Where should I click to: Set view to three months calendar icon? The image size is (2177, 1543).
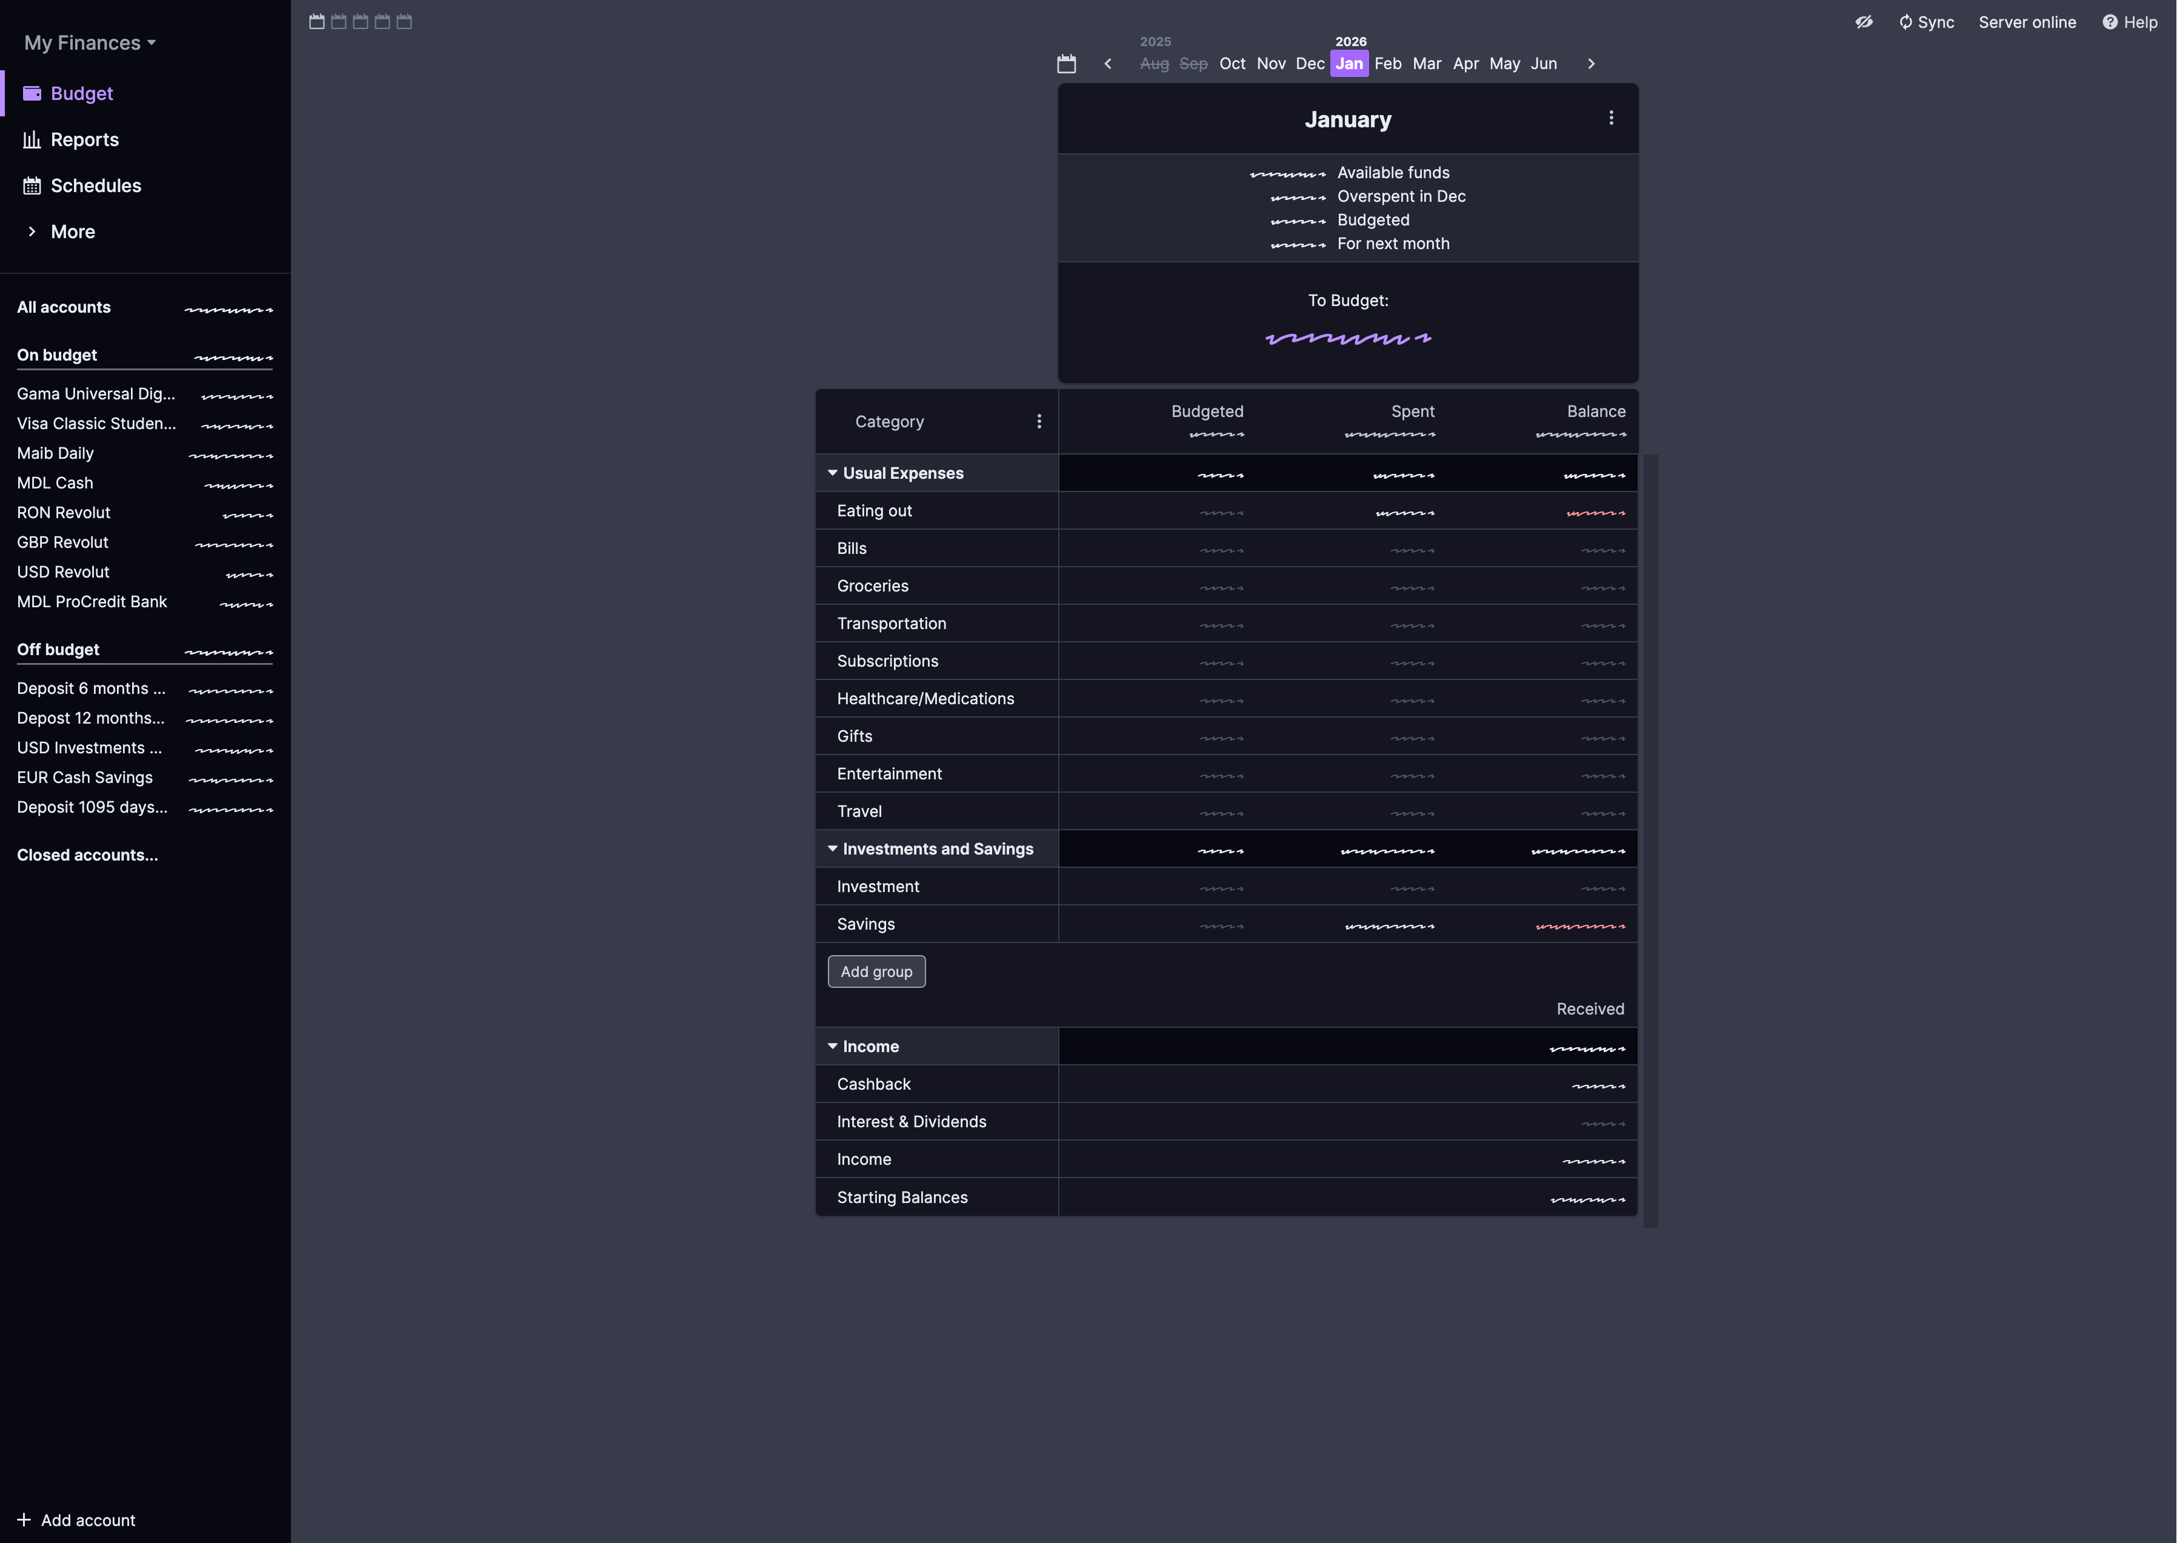(x=360, y=22)
